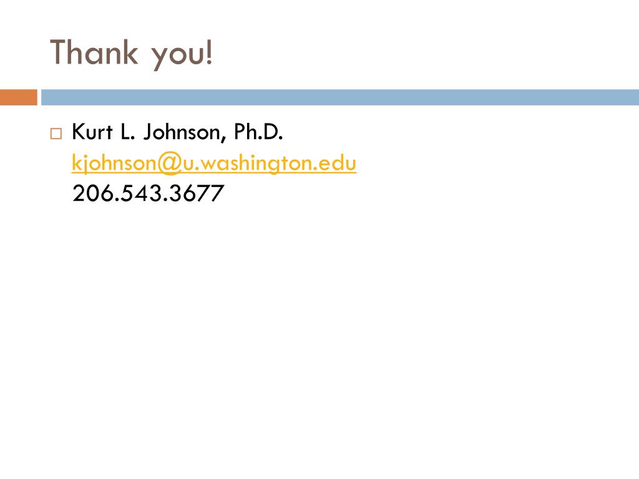
Task: Click the square bullet before Kurt
Action: [56, 133]
